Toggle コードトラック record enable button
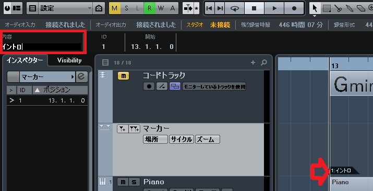This screenshot has width=373, height=191. [x=149, y=86]
